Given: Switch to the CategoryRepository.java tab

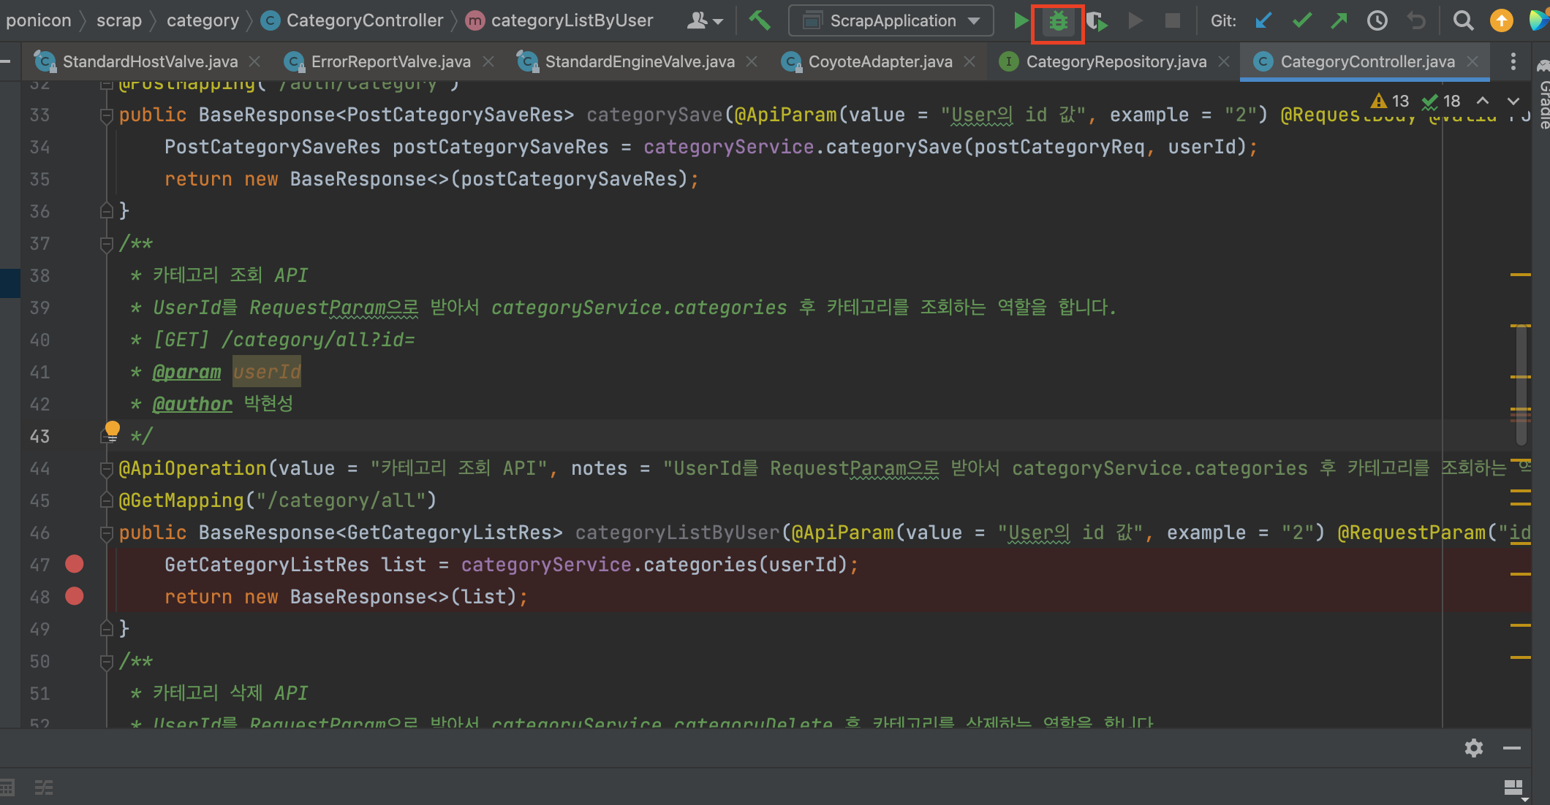Looking at the screenshot, I should (1116, 62).
